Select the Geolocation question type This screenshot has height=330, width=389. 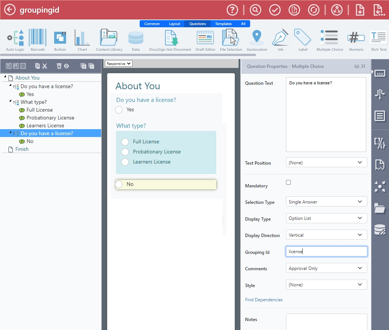tap(257, 40)
